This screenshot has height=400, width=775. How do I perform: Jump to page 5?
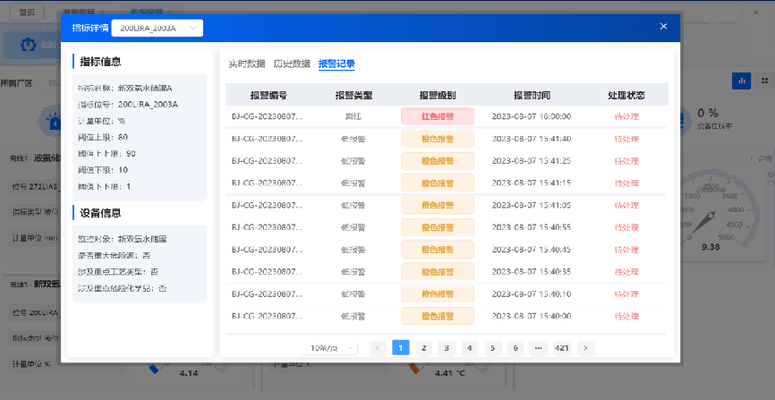(492, 348)
